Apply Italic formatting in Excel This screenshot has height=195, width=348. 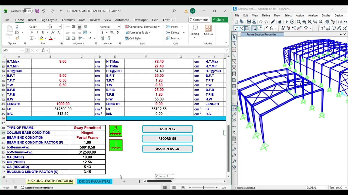tap(37, 32)
